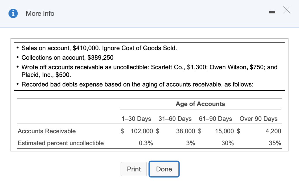
Task: Click the 31–60 Days column header
Action: pyautogui.click(x=175, y=119)
